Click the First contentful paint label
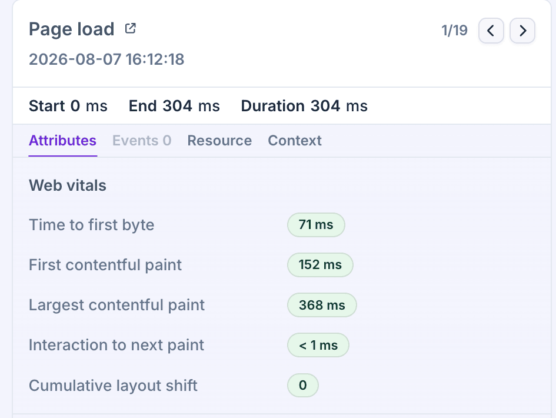This screenshot has width=556, height=418. pyautogui.click(x=105, y=265)
